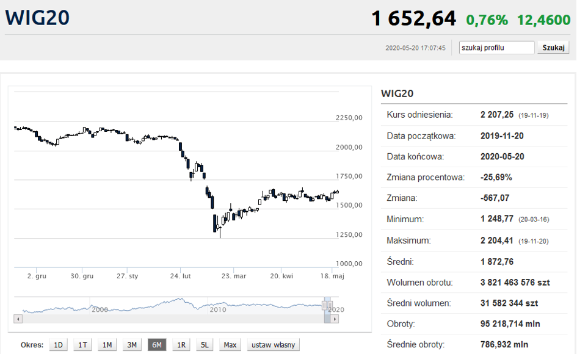This screenshot has width=577, height=354.
Task: Open 'ustaw własny' custom period
Action: (x=274, y=345)
